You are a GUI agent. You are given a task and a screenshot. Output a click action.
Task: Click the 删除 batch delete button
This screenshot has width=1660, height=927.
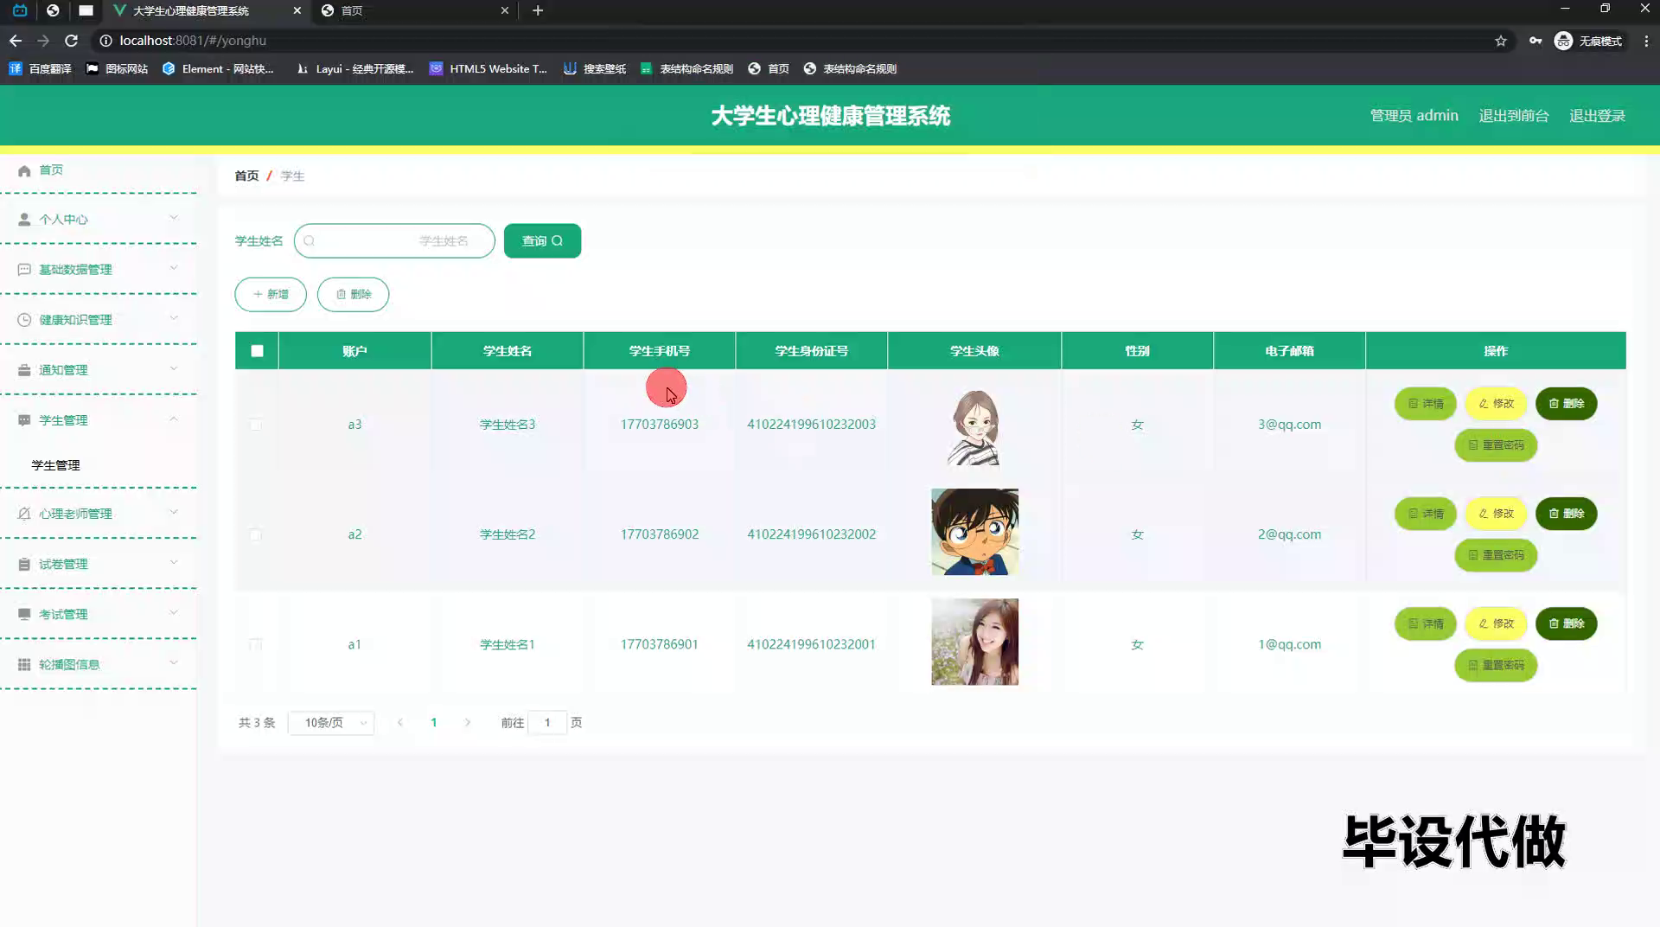click(x=353, y=295)
